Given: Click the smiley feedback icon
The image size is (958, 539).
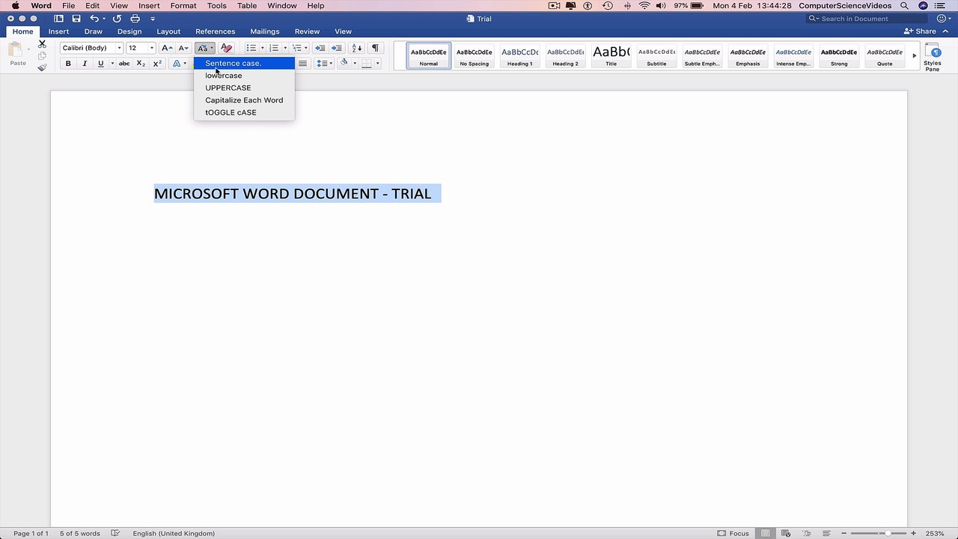Looking at the screenshot, I should pyautogui.click(x=942, y=18).
